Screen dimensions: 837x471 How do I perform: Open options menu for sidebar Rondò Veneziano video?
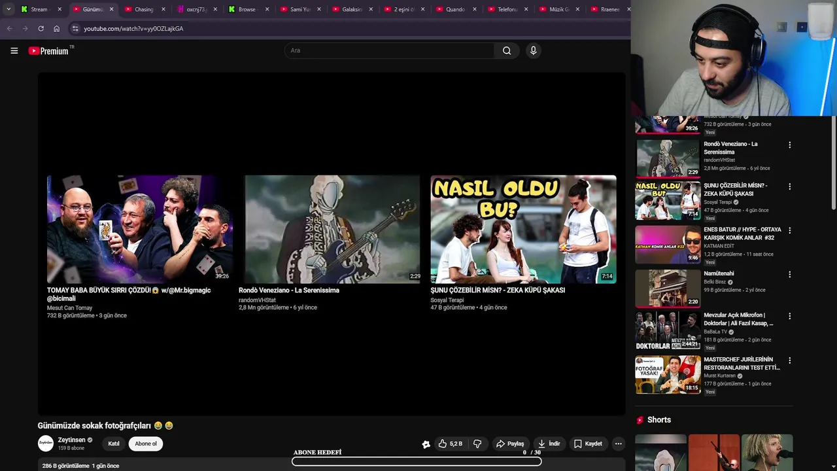(789, 145)
